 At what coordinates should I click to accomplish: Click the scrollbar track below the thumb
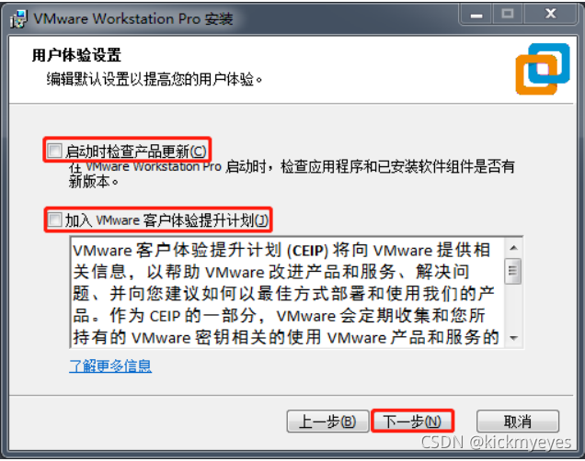514,306
